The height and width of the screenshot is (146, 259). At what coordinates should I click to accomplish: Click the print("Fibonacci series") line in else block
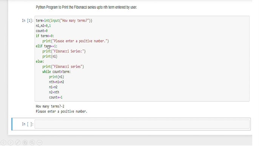tap(63, 67)
